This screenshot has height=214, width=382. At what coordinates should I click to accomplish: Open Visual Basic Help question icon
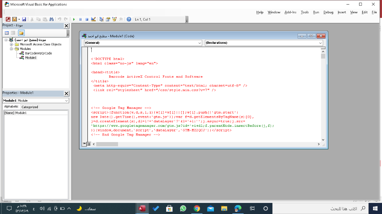pyautogui.click(x=129, y=19)
